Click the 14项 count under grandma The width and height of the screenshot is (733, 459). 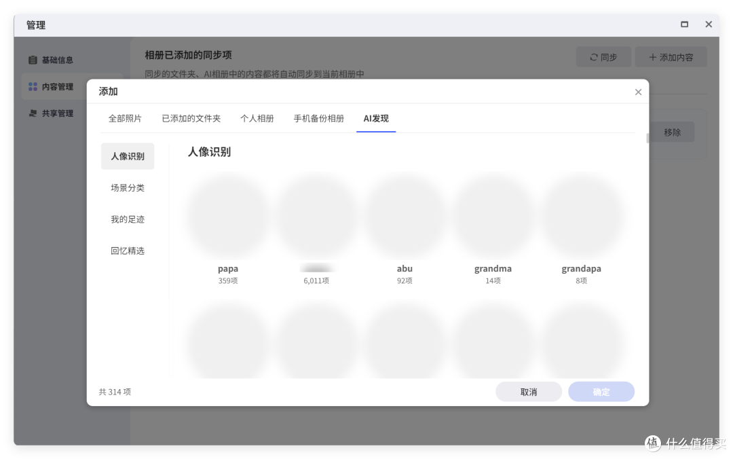(493, 280)
